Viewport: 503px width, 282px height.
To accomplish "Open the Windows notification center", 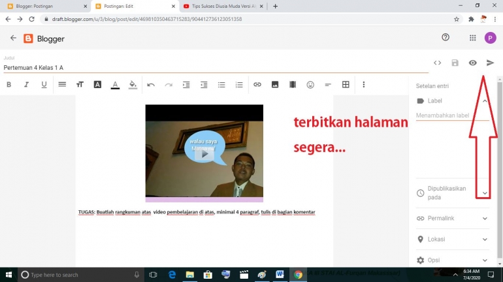I will tap(491, 275).
